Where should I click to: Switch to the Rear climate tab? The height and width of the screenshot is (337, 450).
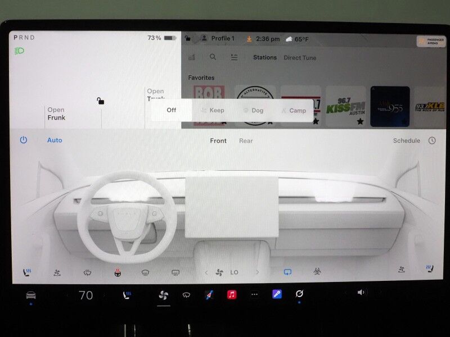point(245,140)
